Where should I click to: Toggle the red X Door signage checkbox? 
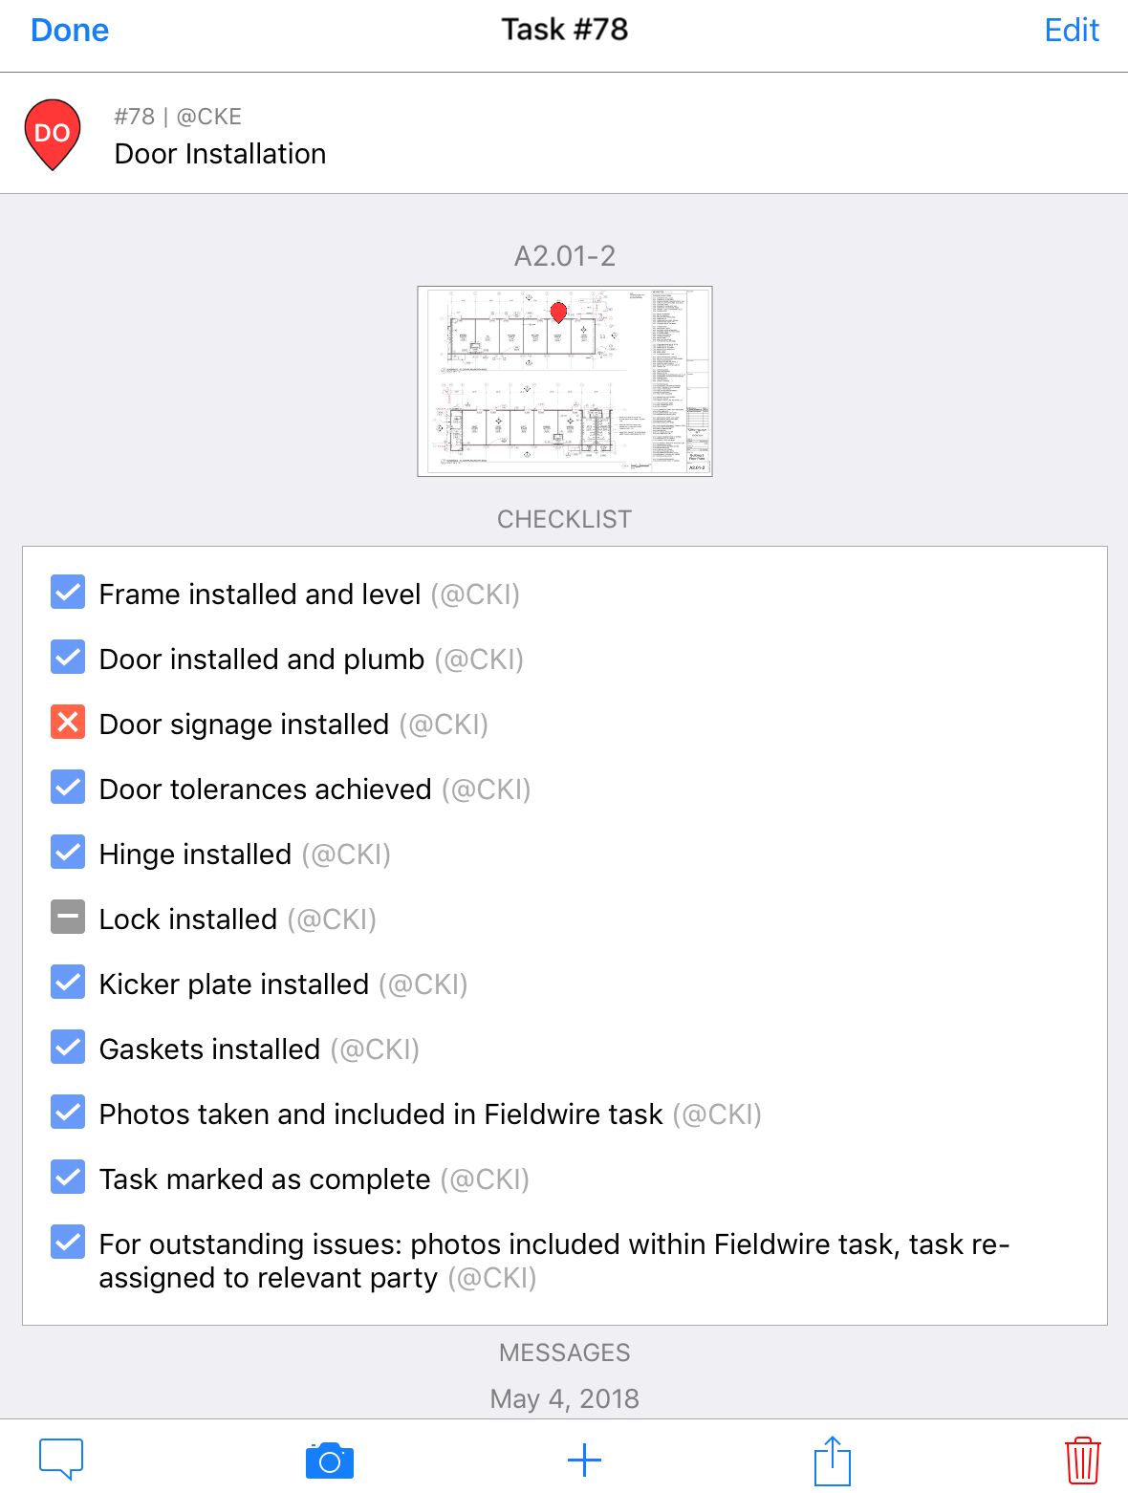[x=68, y=723]
